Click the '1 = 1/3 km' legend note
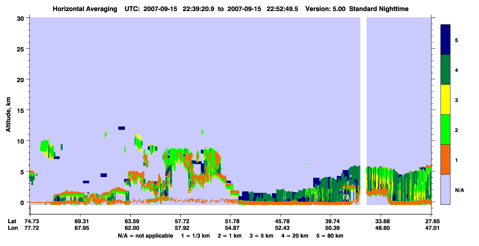The image size is (479, 246). click(196, 235)
